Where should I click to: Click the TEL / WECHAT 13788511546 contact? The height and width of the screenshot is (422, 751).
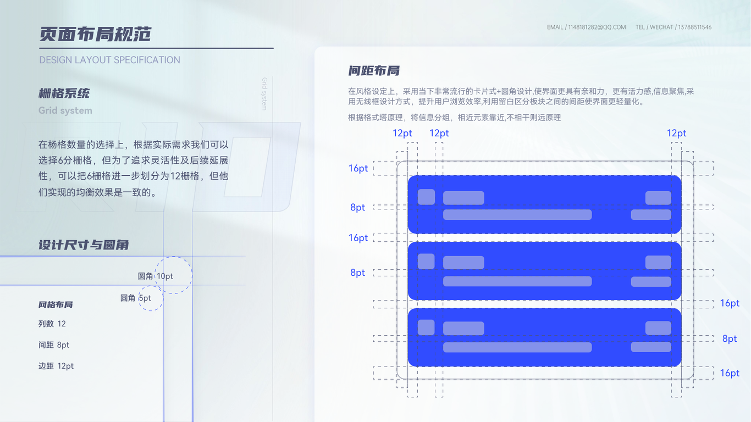673,27
